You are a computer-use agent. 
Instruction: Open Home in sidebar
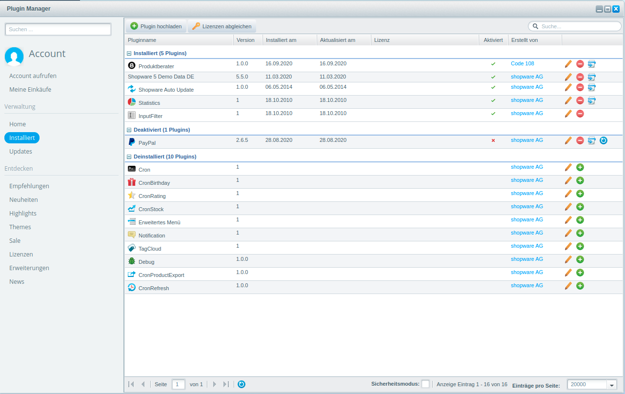[x=18, y=124]
